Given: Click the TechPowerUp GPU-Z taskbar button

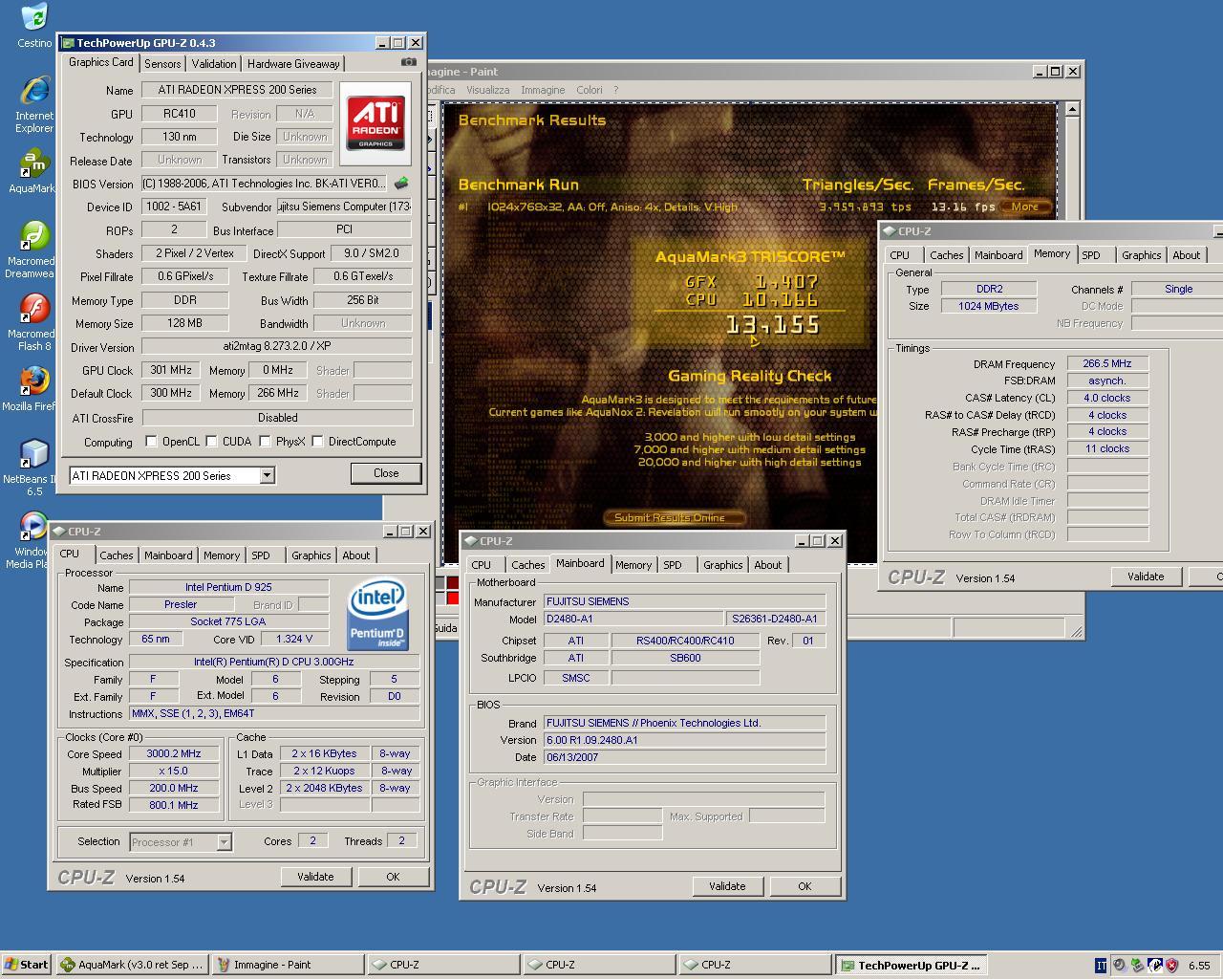Looking at the screenshot, I should point(911,965).
